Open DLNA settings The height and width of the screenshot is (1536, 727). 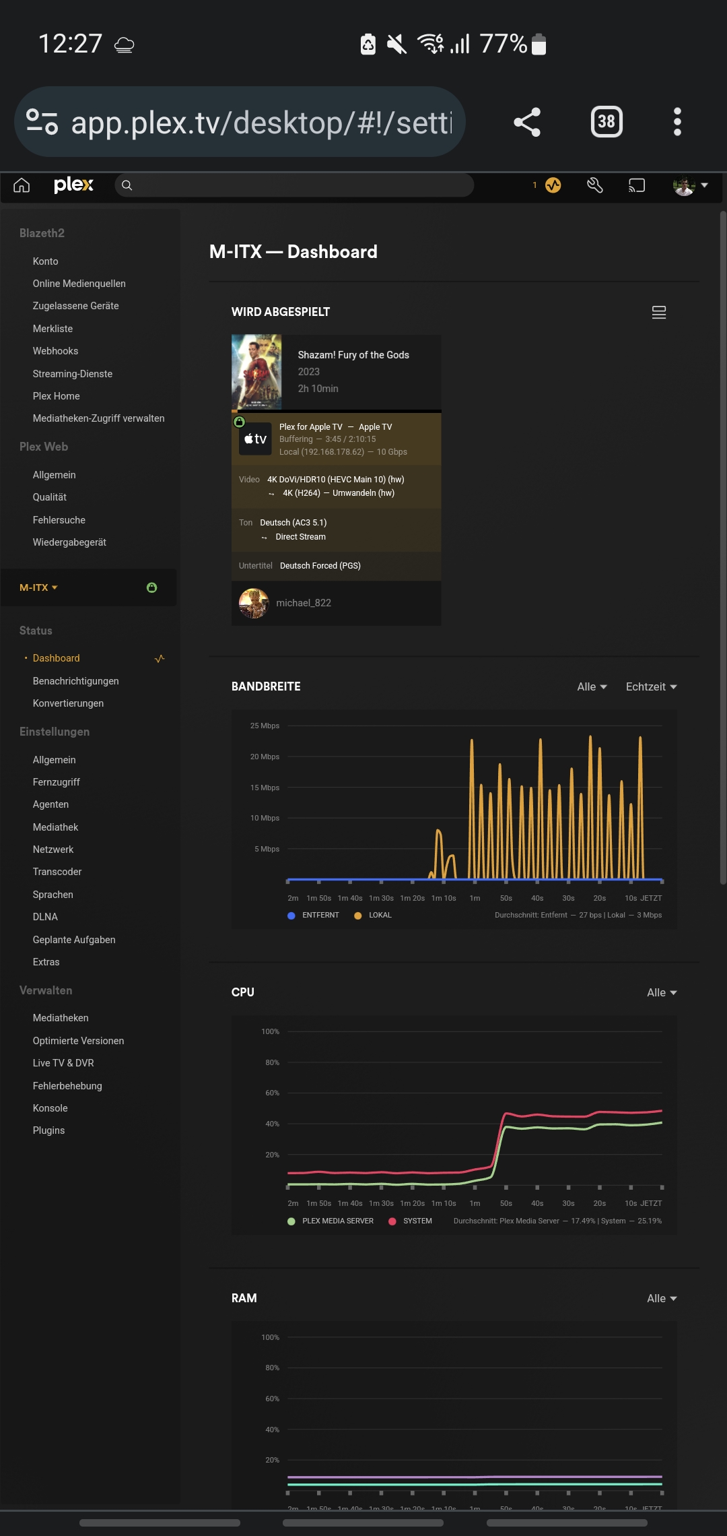[46, 917]
